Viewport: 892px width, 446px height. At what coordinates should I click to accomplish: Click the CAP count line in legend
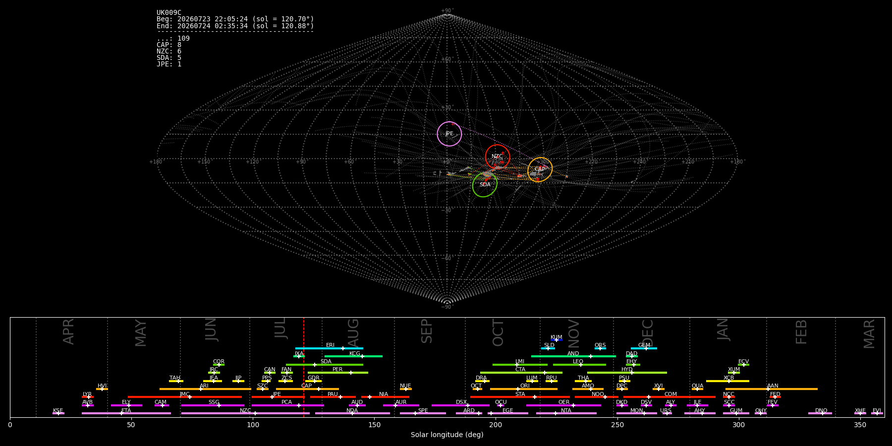click(169, 45)
